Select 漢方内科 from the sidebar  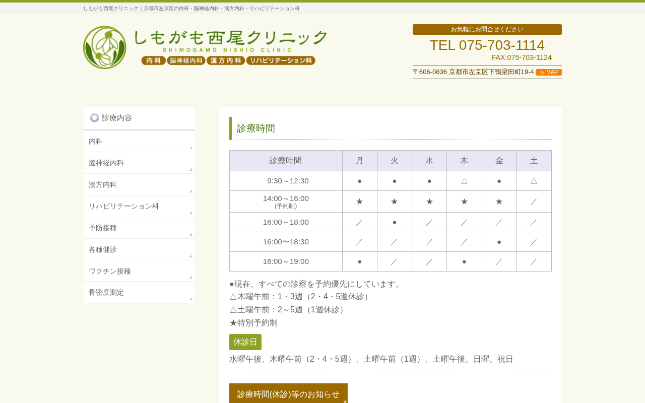(139, 184)
